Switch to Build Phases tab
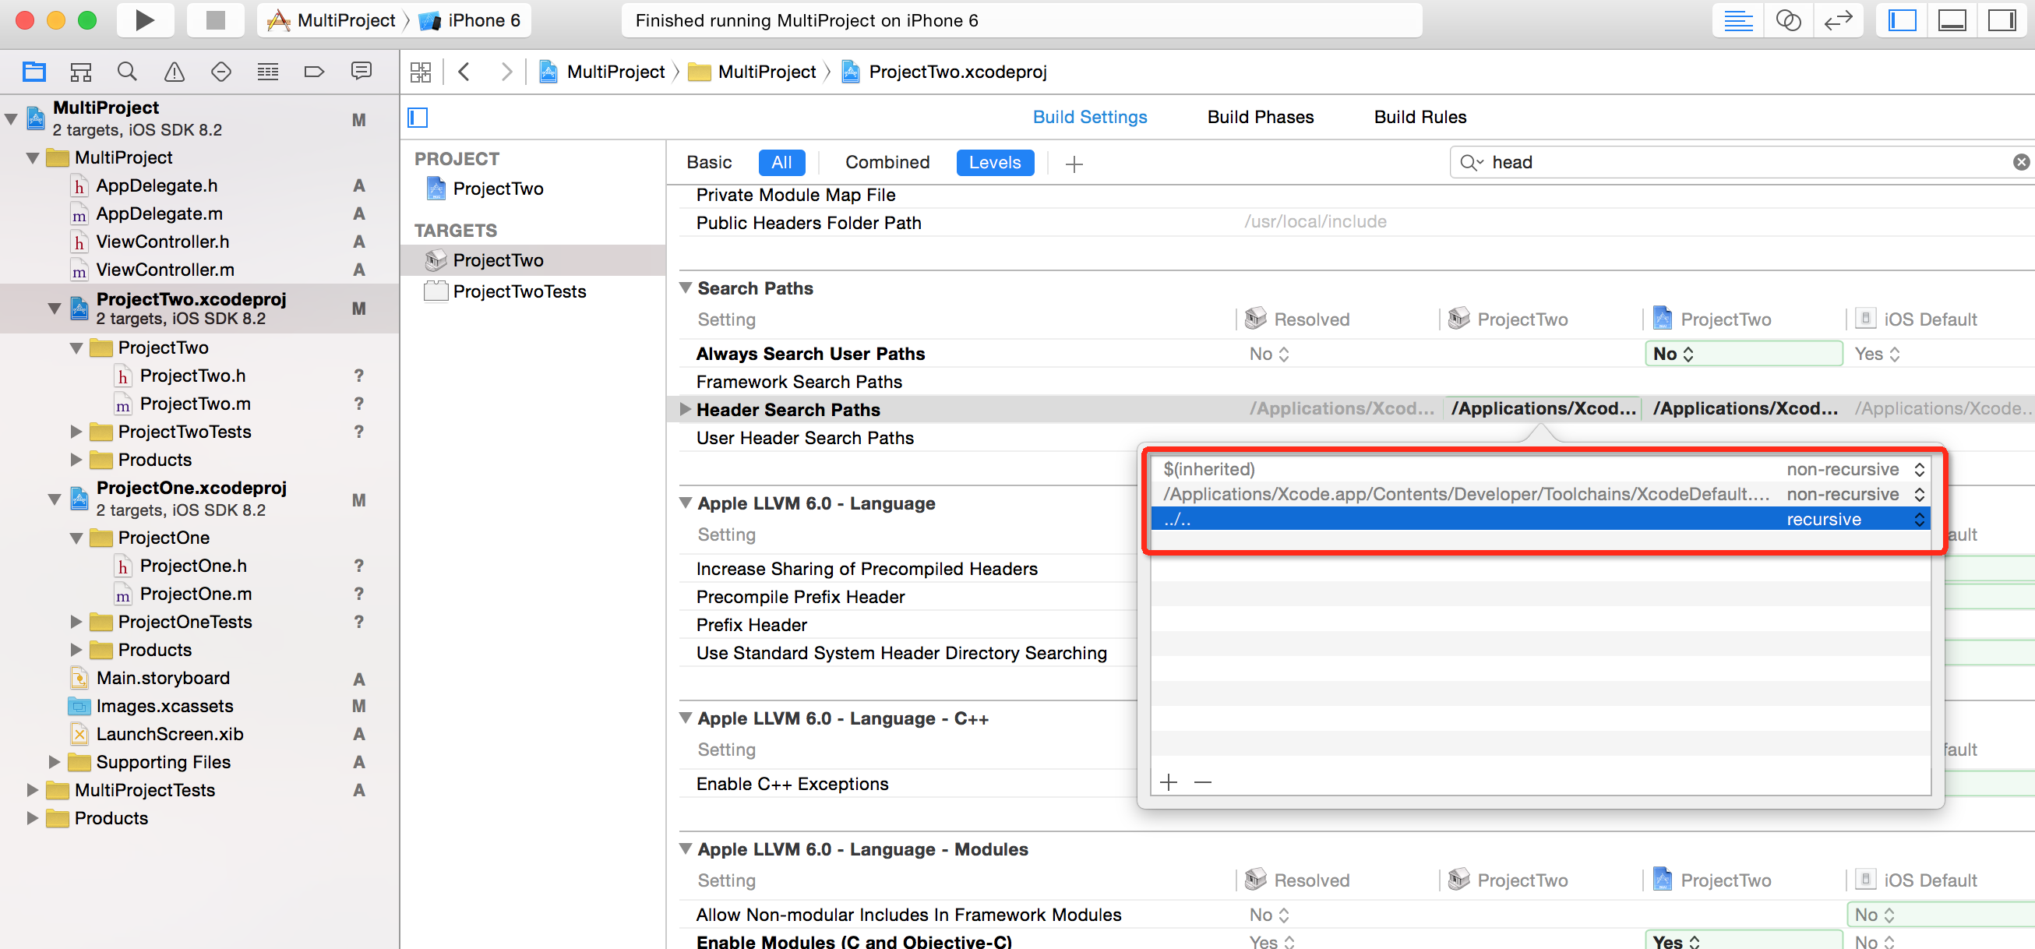The height and width of the screenshot is (949, 2035). click(1260, 117)
